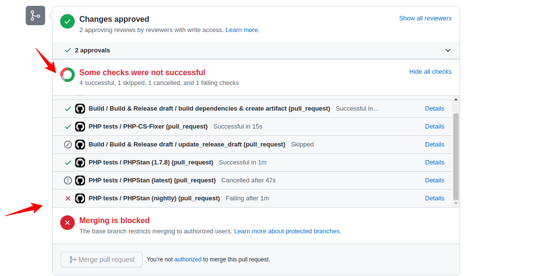Click the authorized link
The height and width of the screenshot is (276, 546).
coord(188,260)
